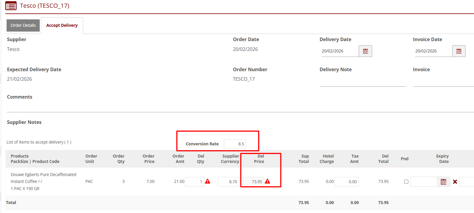Image resolution: width=474 pixels, height=213 pixels.
Task: Remove the coffee item with red X
Action: [x=455, y=182]
